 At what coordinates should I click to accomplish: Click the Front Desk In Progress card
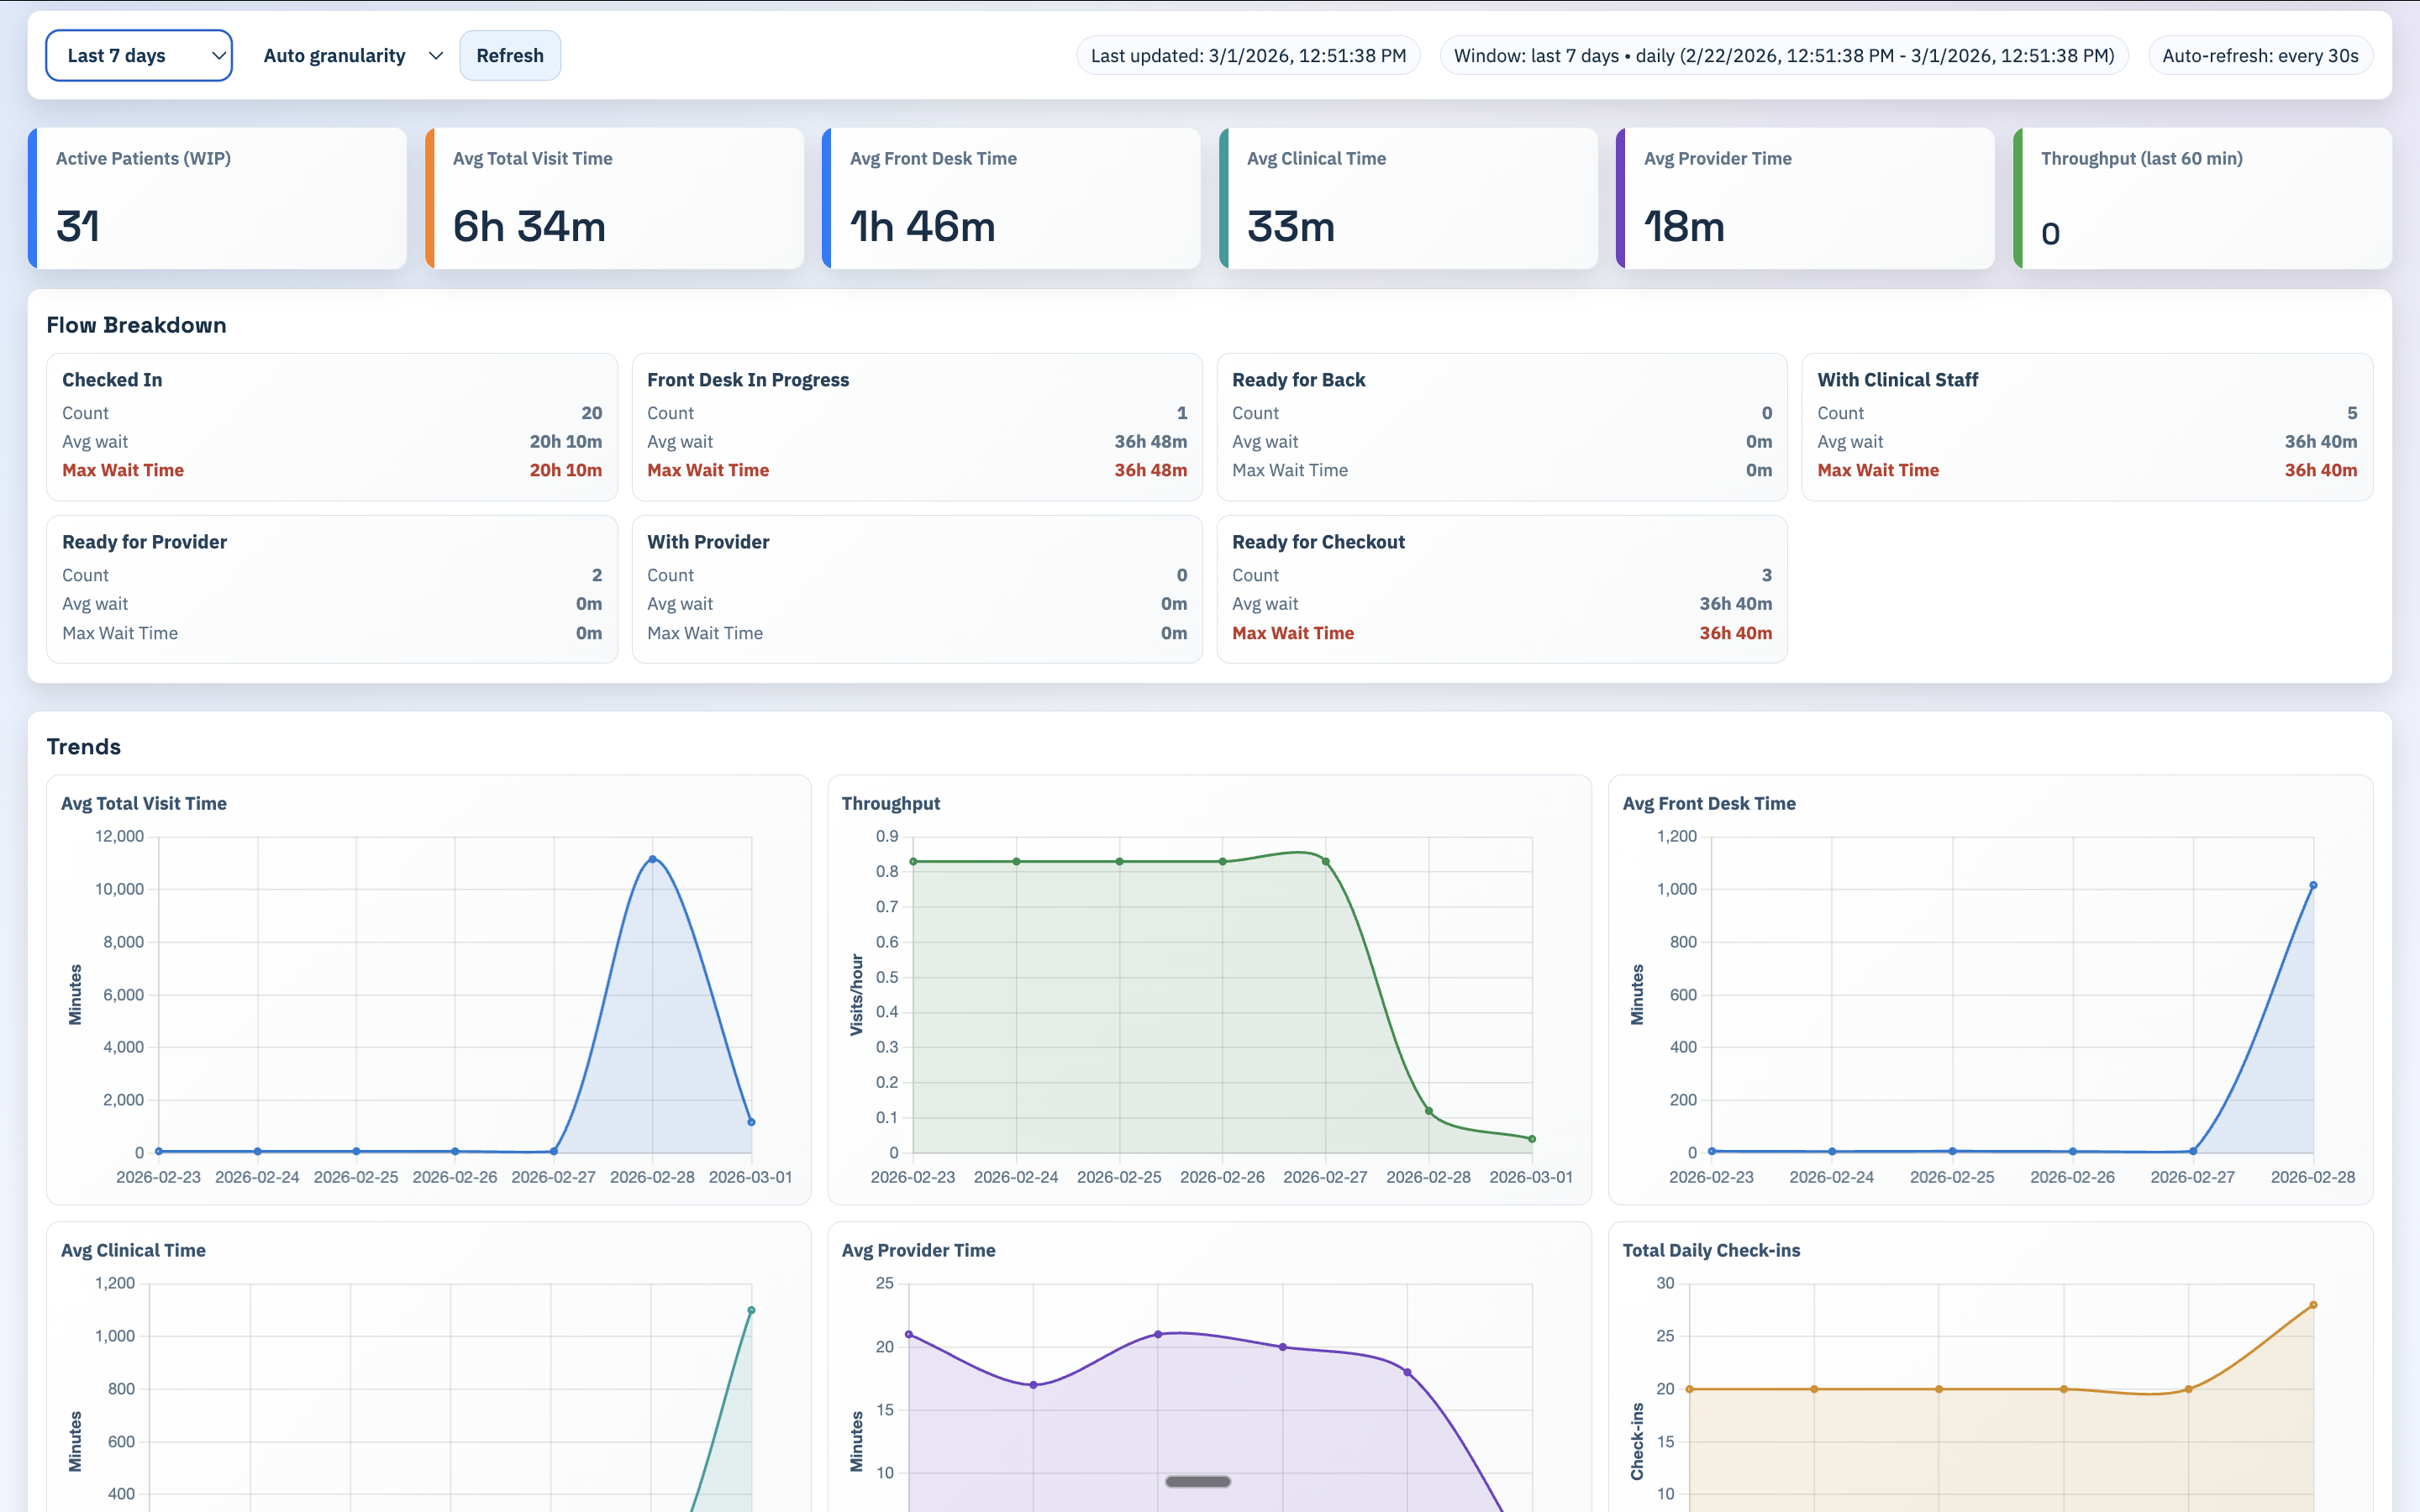tap(917, 426)
